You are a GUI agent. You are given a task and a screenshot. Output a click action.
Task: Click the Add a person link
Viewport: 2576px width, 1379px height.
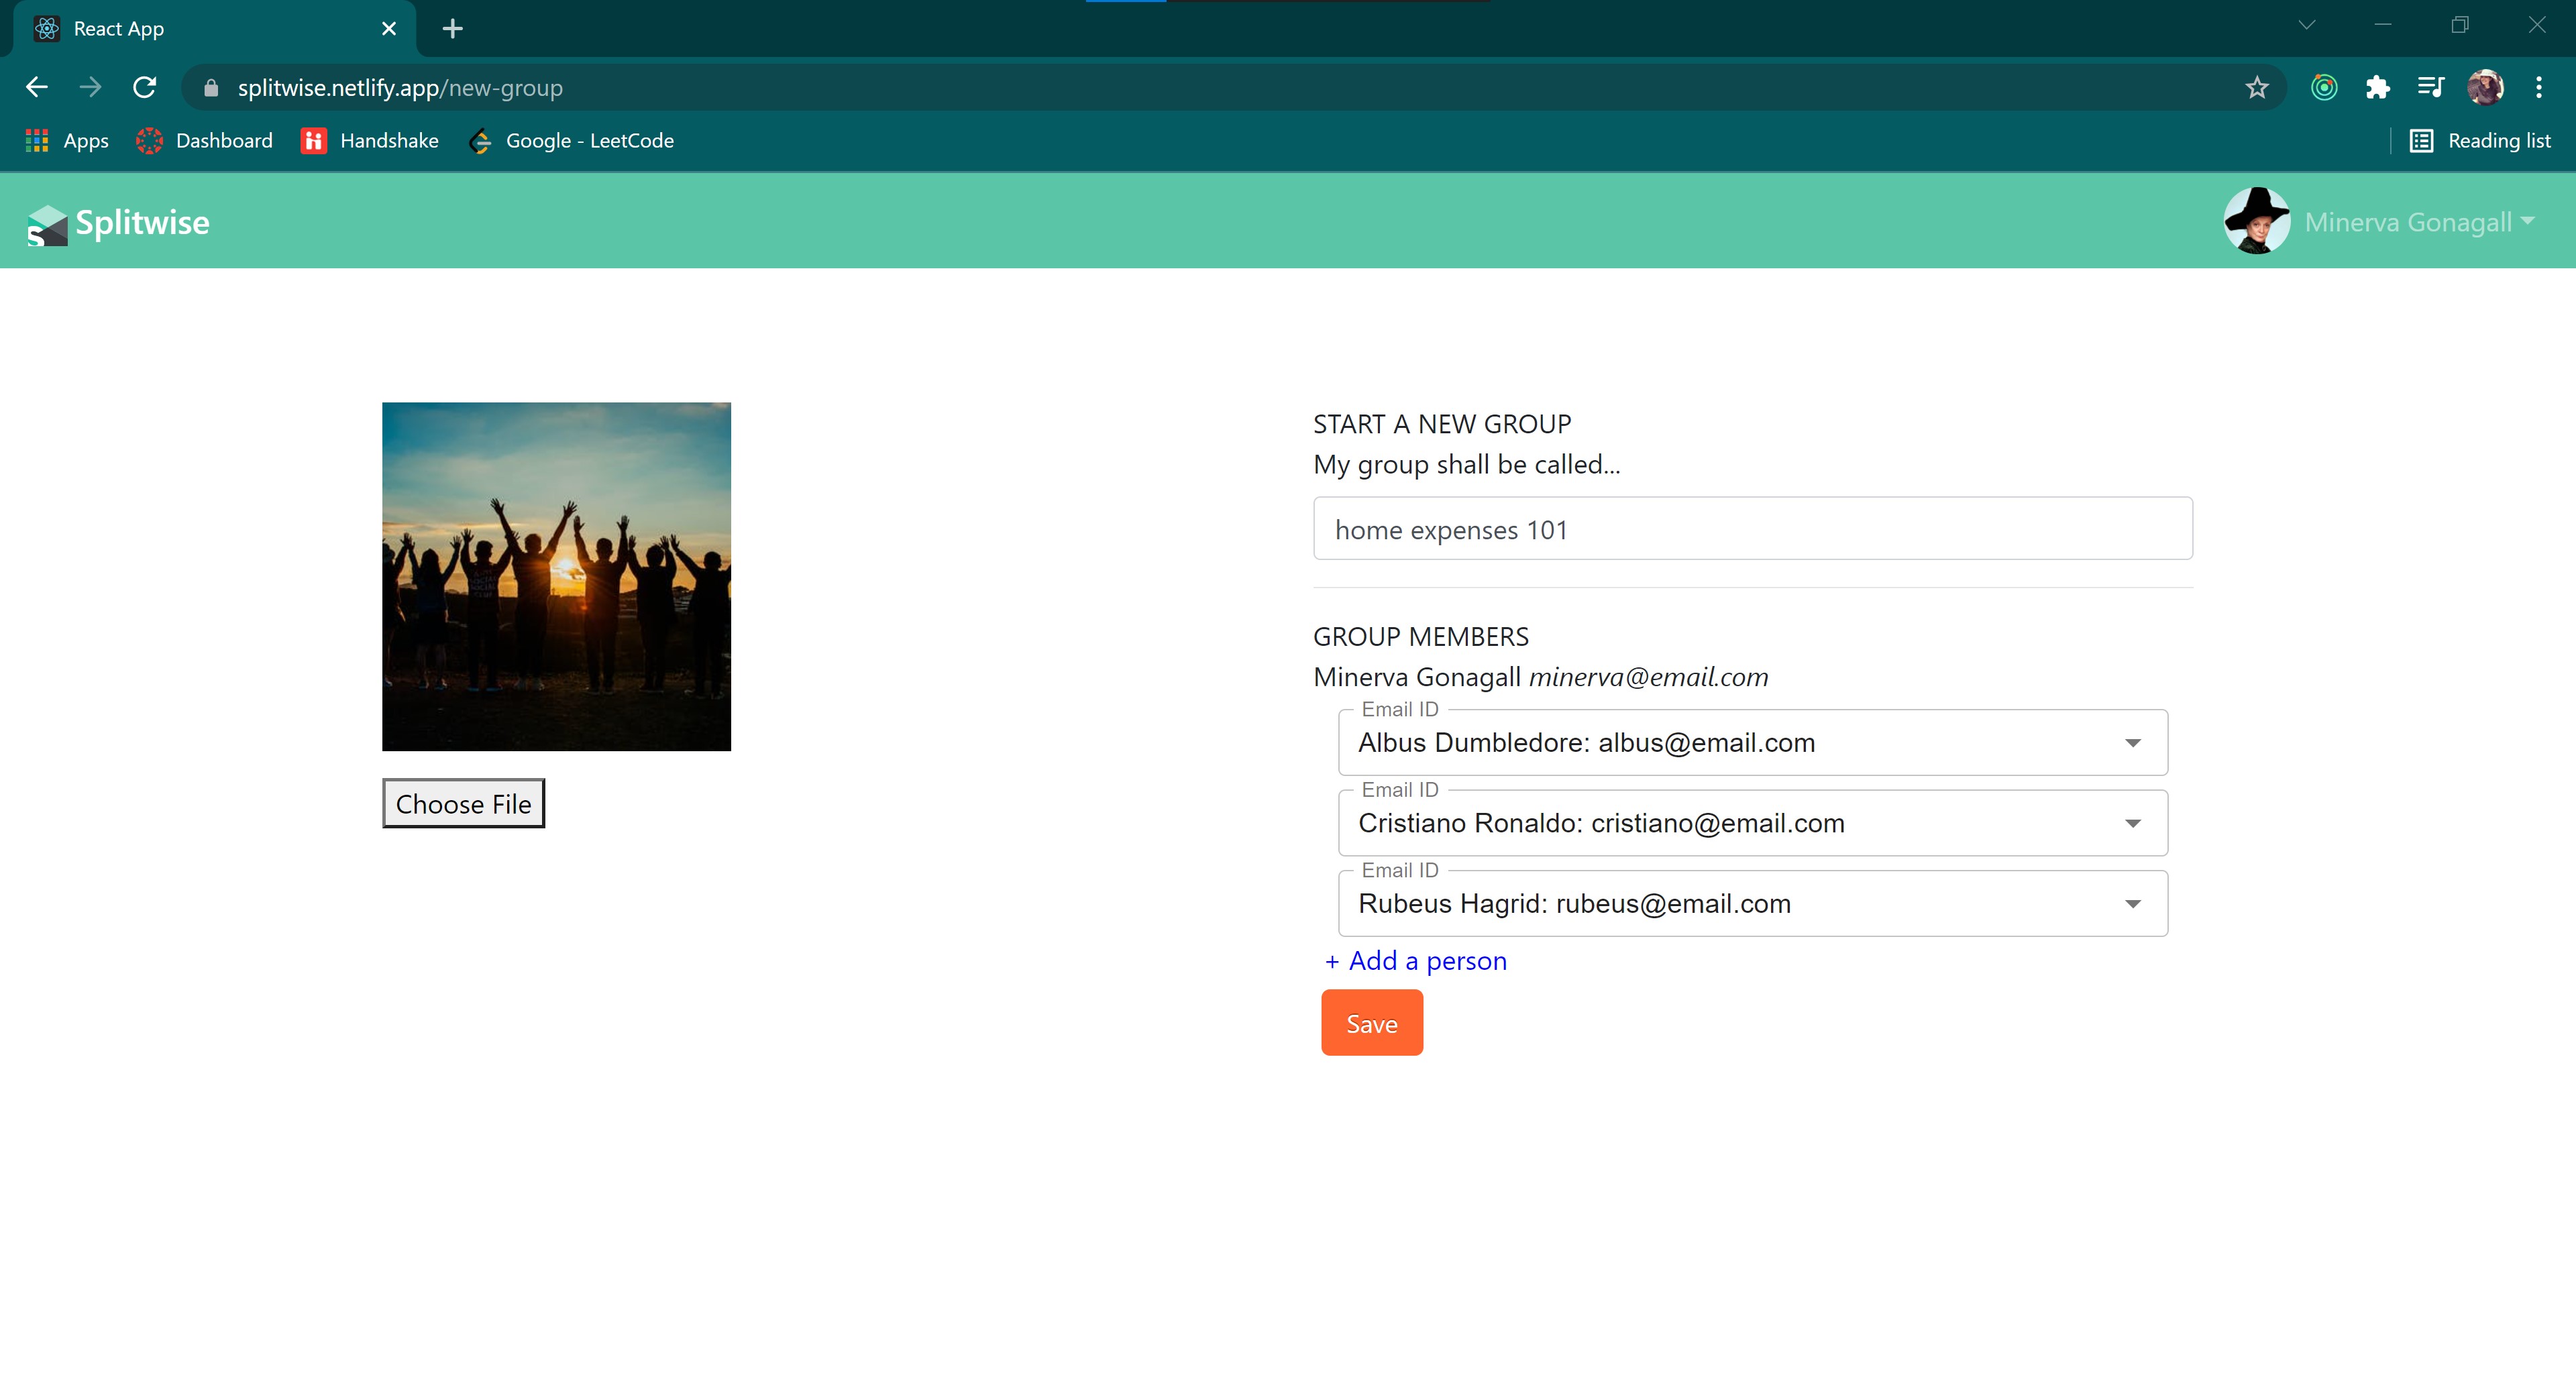click(x=1415, y=961)
